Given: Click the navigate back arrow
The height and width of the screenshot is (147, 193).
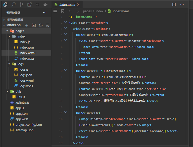Looking at the screenshot, I should pyautogui.click(x=70, y=11).
